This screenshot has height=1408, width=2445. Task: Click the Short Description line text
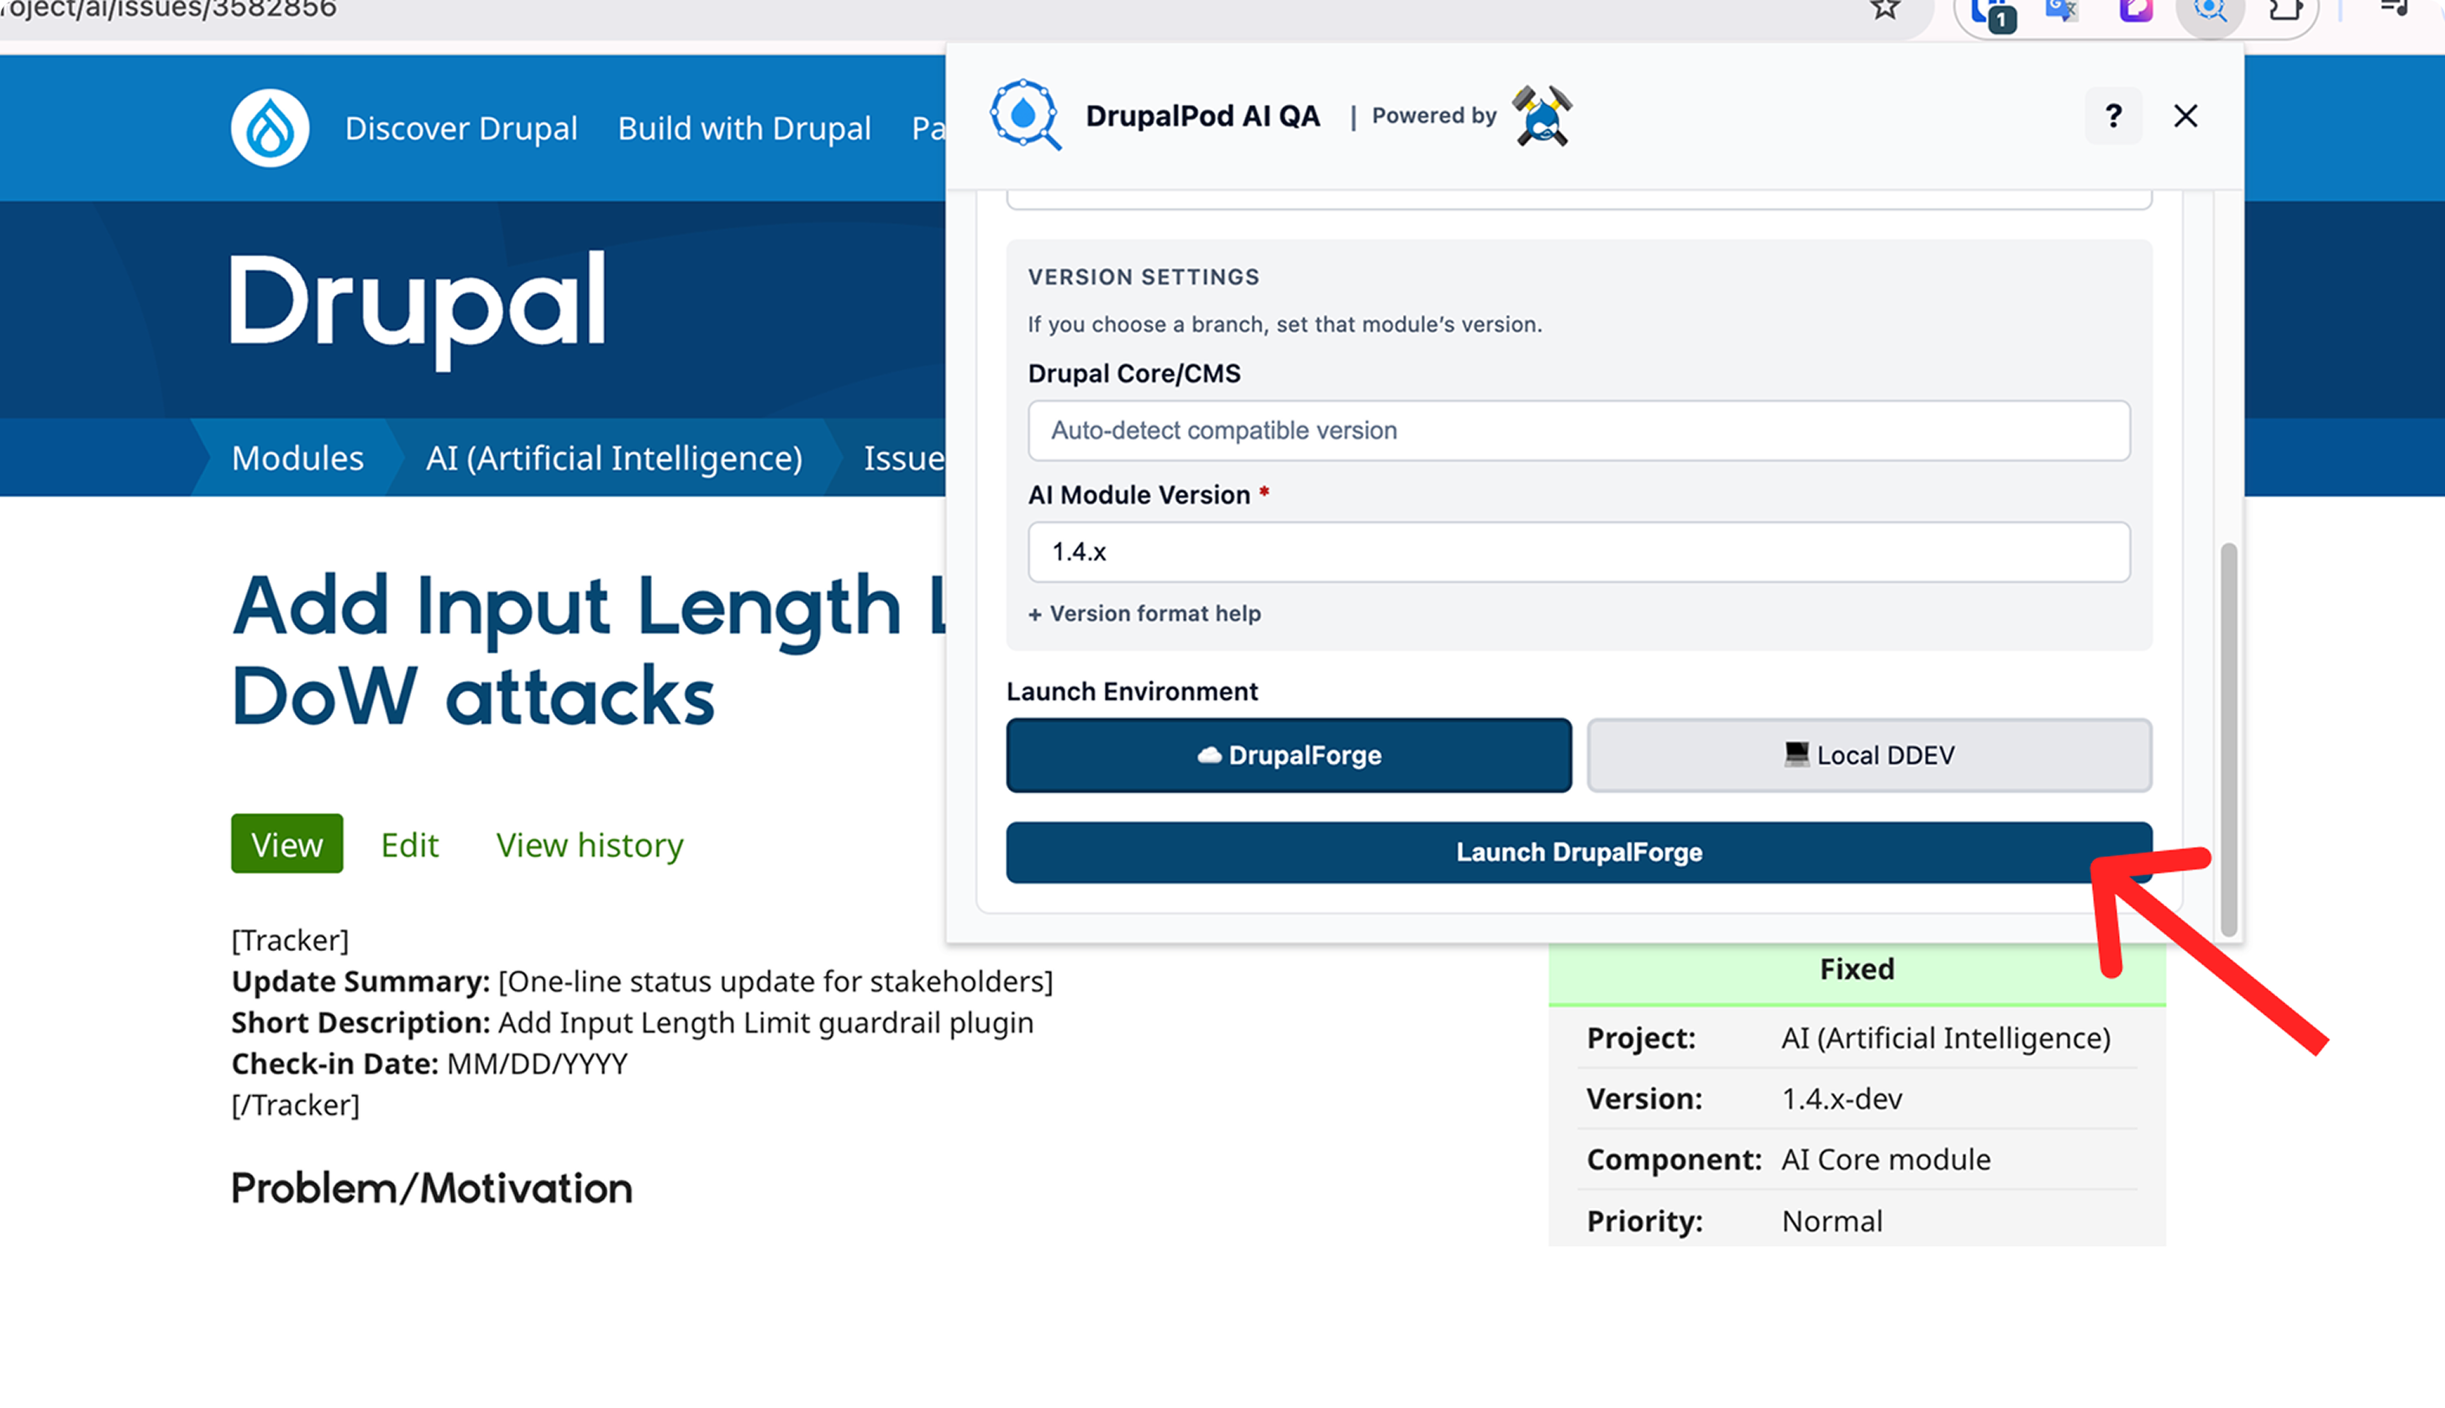click(x=633, y=1022)
